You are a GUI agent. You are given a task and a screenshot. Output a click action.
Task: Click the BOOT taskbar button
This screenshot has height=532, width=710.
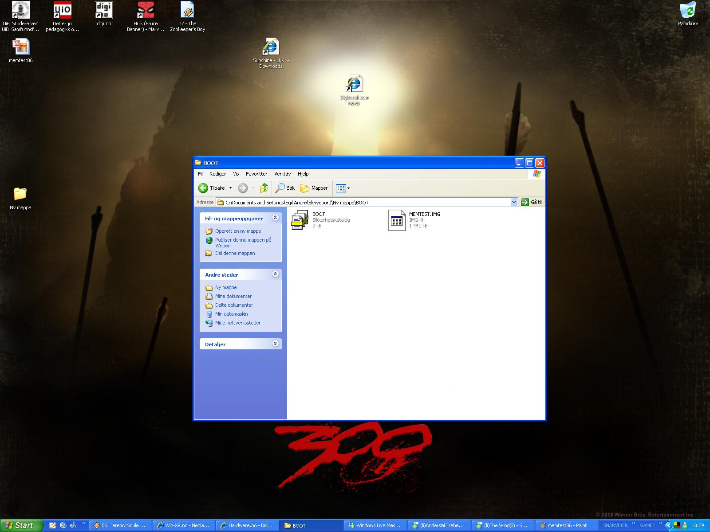point(312,525)
